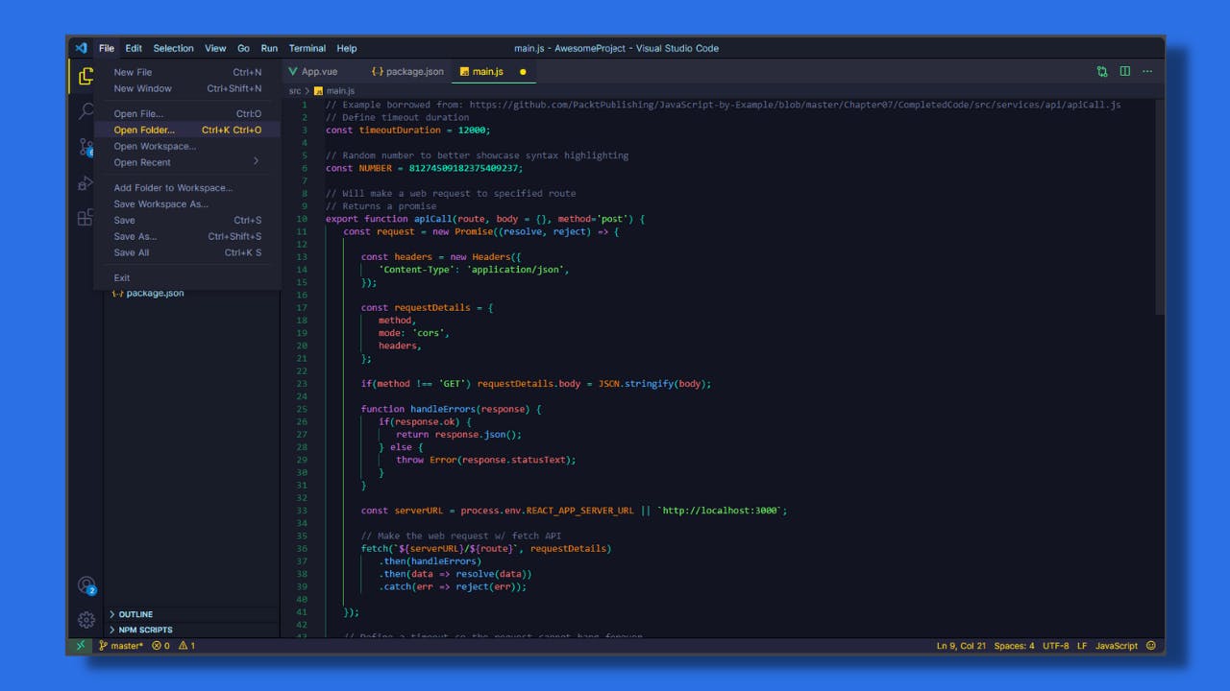Click the main.js breadcrumb item

coord(333,91)
